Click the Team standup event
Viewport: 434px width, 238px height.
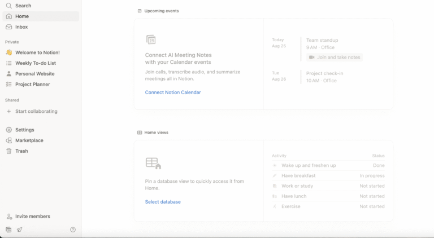(x=322, y=40)
